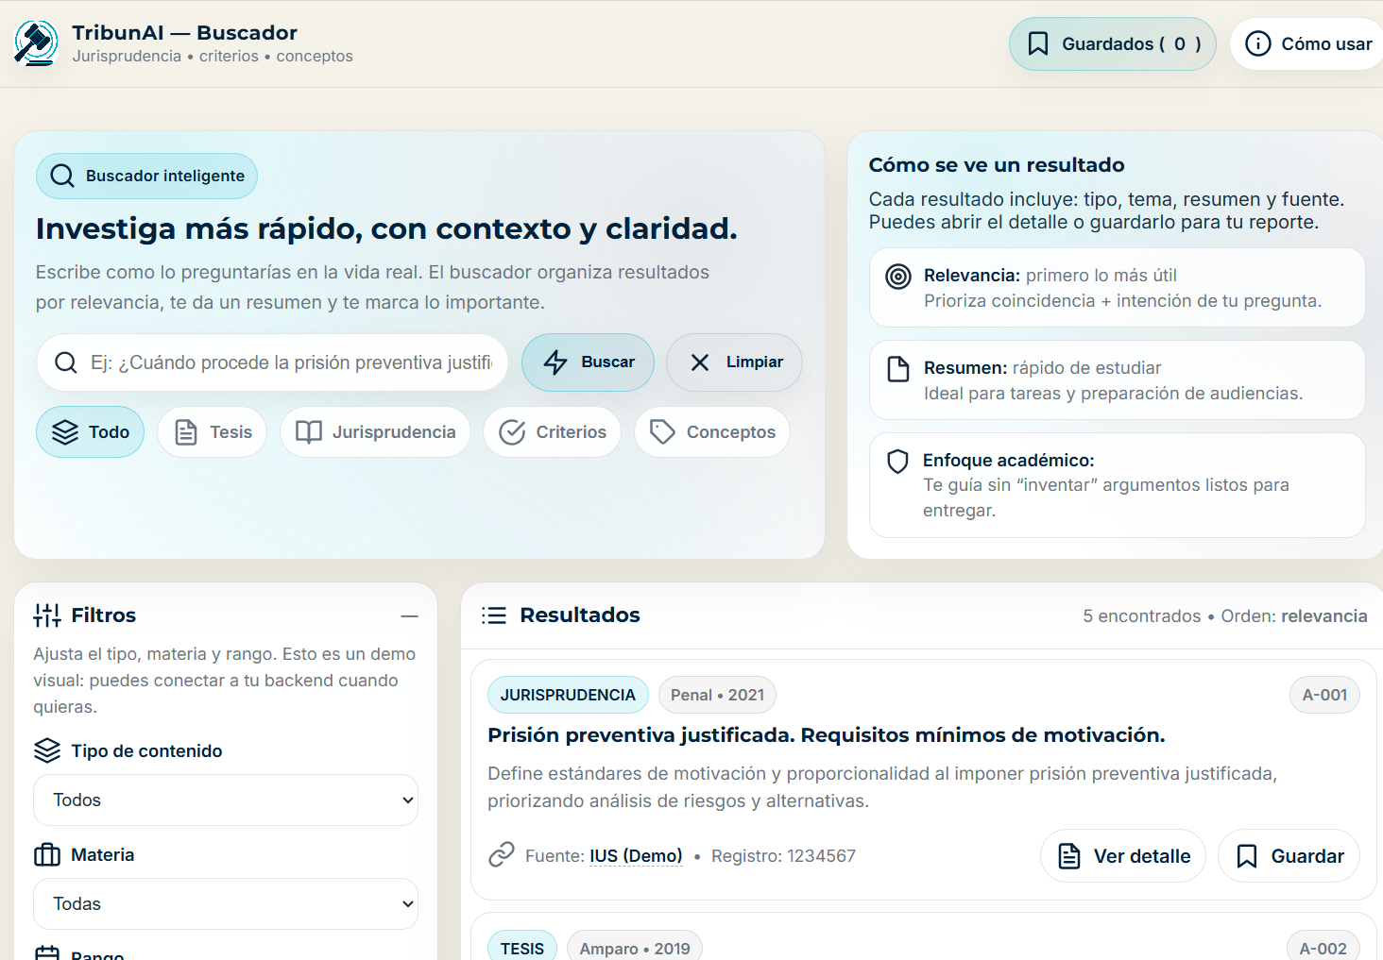Screen dimensions: 1383x960
Task: Clear the search with Limpiar
Action: 734,362
